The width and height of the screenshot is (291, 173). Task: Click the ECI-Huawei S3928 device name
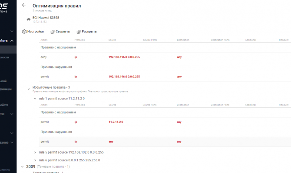click(46, 18)
